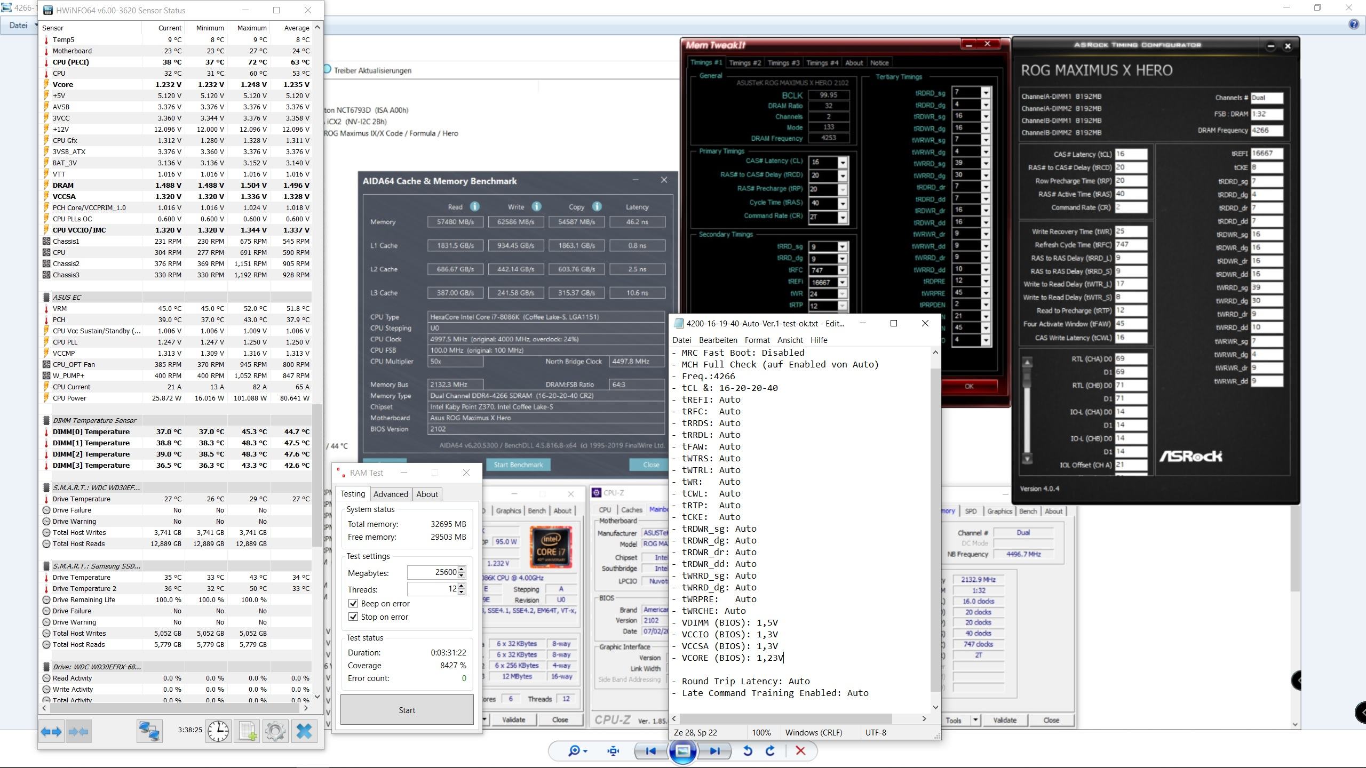Click HWiNFO vertical scrollbar thumb

point(317,475)
